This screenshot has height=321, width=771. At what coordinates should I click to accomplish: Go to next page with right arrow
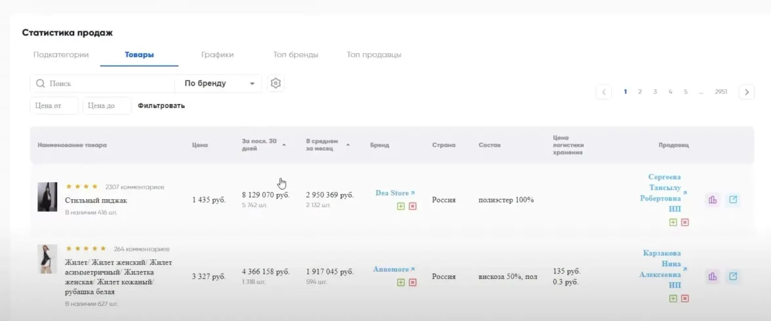[x=746, y=92]
